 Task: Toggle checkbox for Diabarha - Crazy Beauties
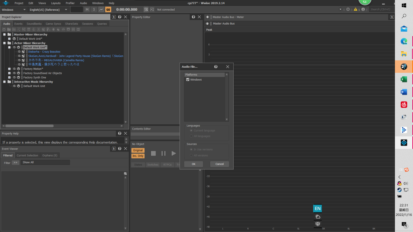pos(19,52)
